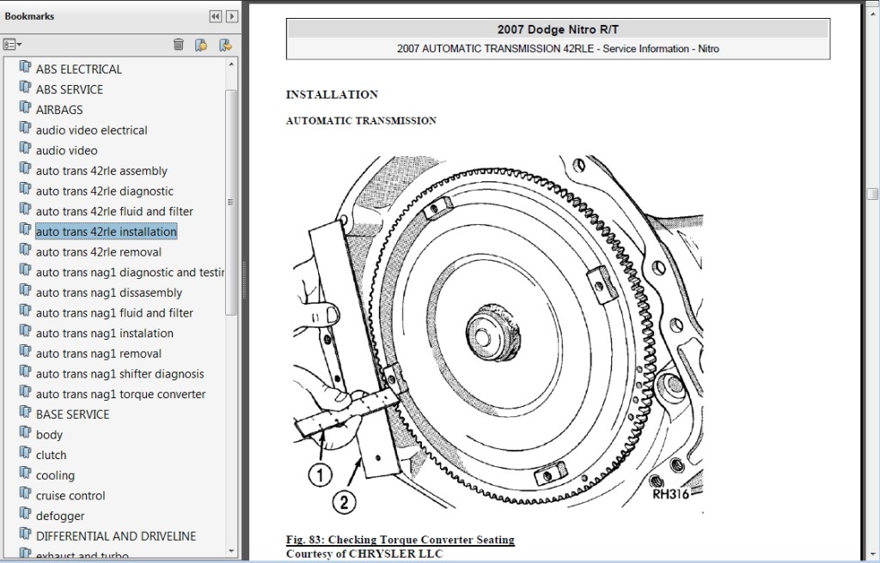The height and width of the screenshot is (563, 880).
Task: Click the INSTALLATION heading text
Action: pyautogui.click(x=332, y=94)
